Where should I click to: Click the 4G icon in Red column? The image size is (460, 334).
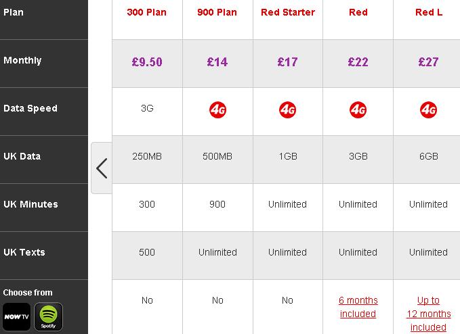point(358,110)
